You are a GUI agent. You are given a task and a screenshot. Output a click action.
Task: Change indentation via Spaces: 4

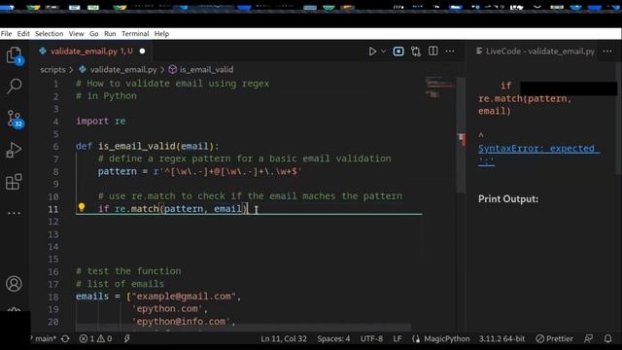[333, 339]
